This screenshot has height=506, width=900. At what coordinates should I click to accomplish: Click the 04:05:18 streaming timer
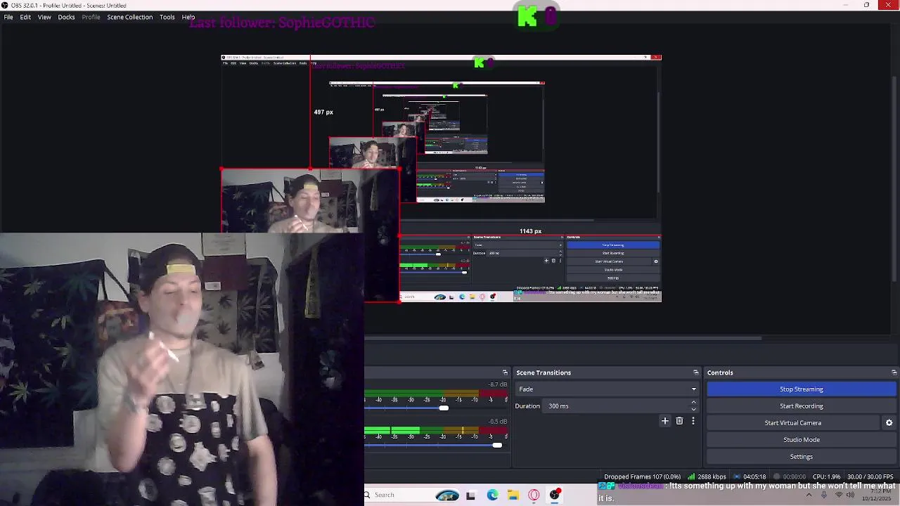coord(749,476)
